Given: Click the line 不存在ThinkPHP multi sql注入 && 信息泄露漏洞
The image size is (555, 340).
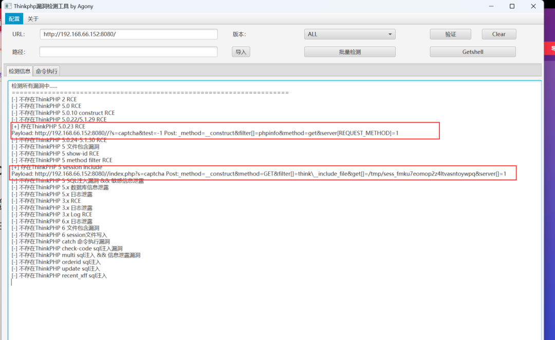Looking at the screenshot, I should [76, 255].
